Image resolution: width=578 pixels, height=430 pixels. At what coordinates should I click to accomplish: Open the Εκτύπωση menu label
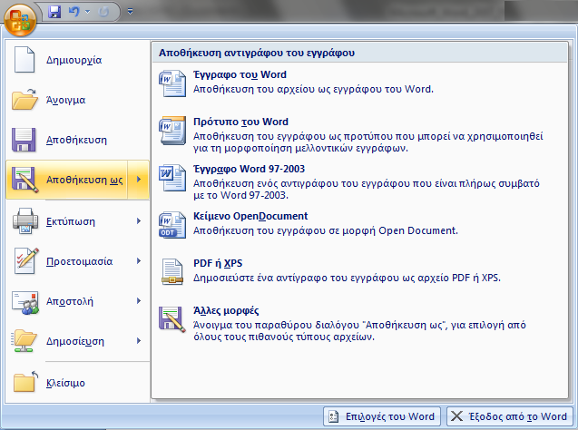(71, 221)
